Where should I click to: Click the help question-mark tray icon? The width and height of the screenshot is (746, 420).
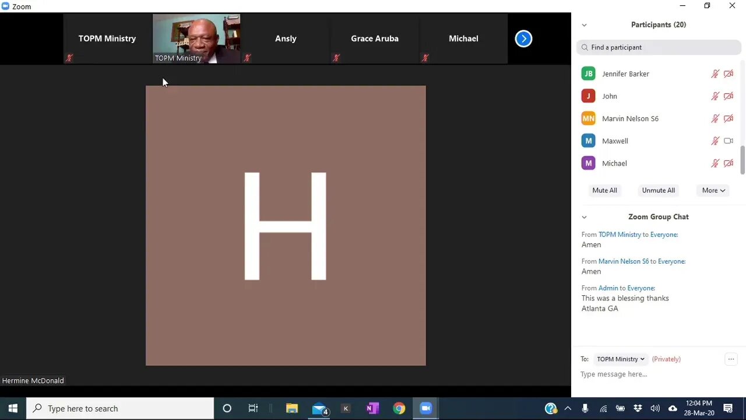point(551,408)
